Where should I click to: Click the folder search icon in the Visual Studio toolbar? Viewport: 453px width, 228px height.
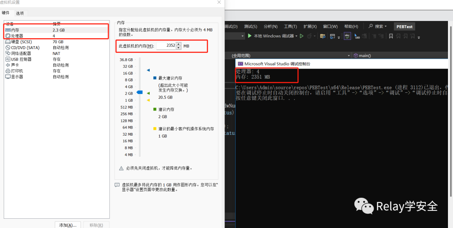click(323, 36)
